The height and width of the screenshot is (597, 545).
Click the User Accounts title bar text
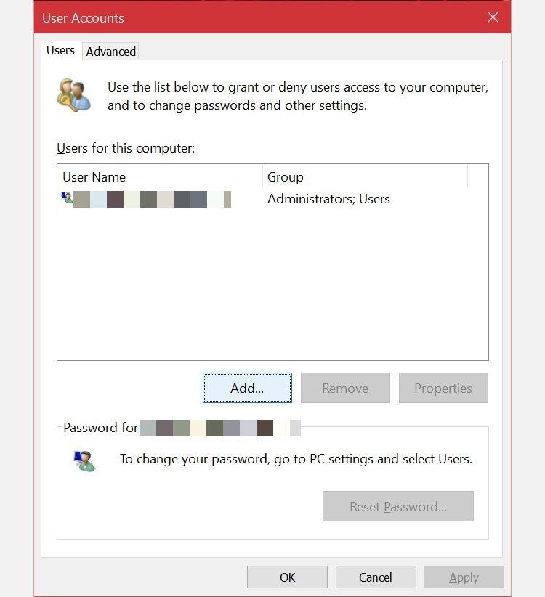pyautogui.click(x=83, y=18)
